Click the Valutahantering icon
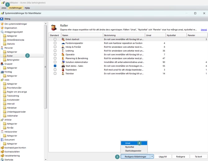This screenshot has width=208, height=161. click(2, 156)
